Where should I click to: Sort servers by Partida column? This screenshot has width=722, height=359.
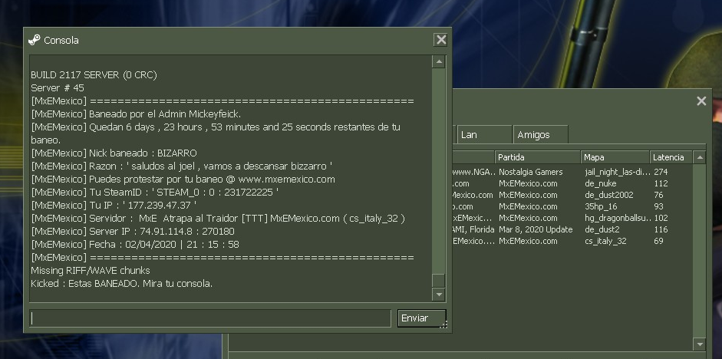[x=537, y=157]
